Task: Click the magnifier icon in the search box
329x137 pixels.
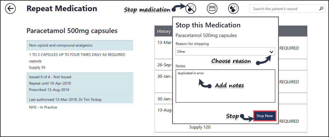Action: [x=321, y=9]
